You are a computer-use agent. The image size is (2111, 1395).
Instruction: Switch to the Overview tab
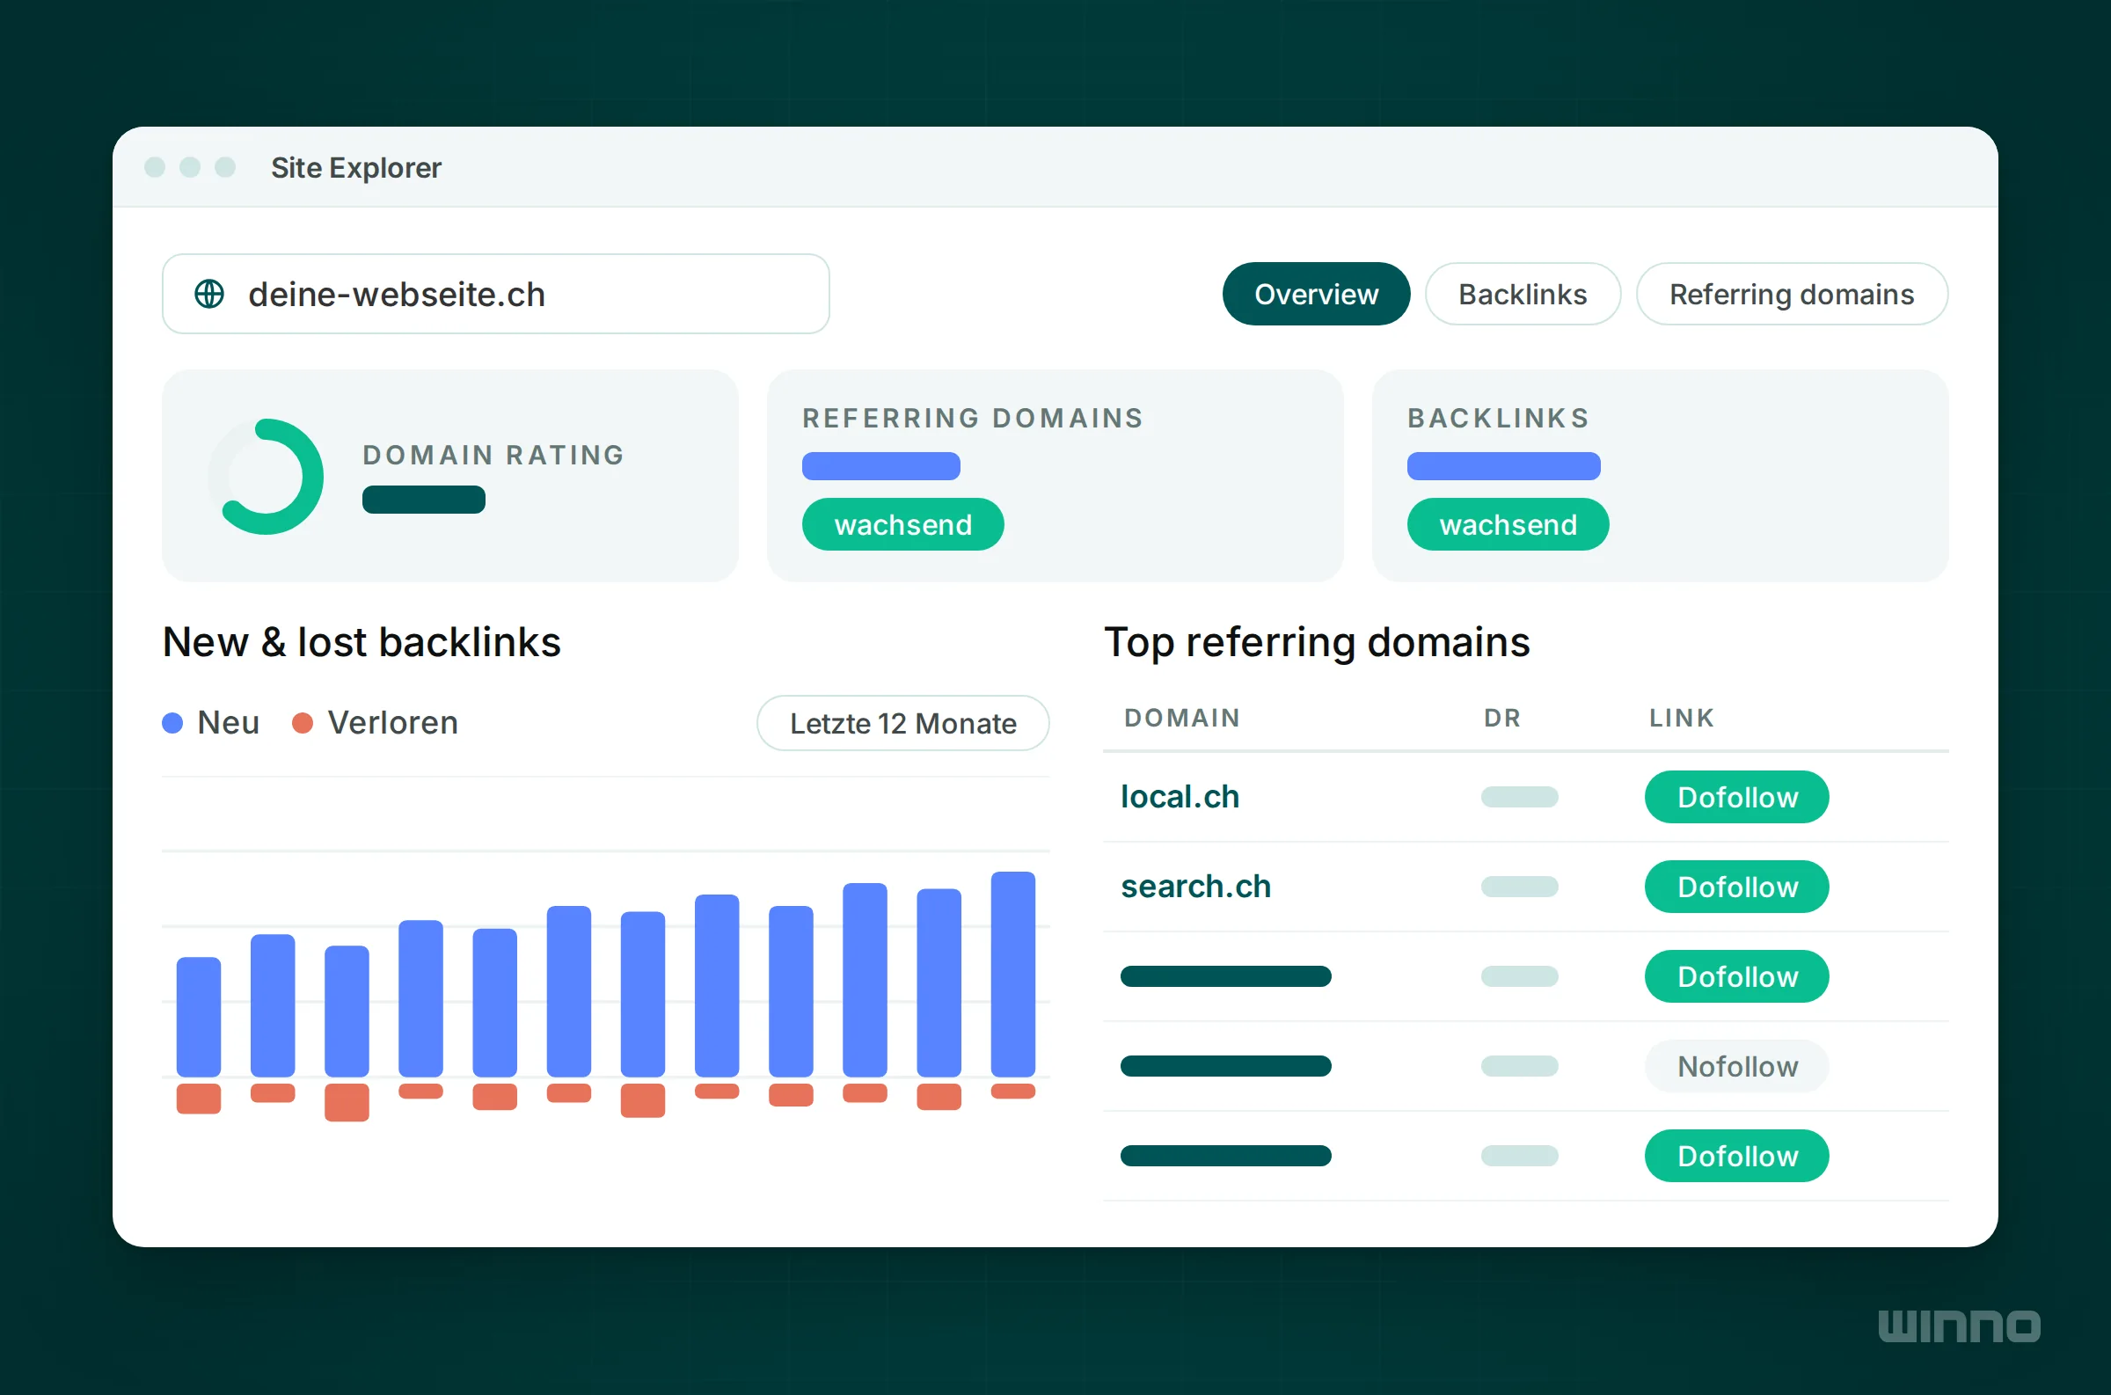(1316, 294)
